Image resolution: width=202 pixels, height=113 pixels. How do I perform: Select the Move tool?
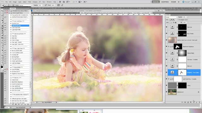click(x=2, y=11)
